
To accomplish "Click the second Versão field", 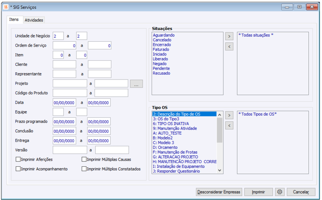I will click(112, 150).
